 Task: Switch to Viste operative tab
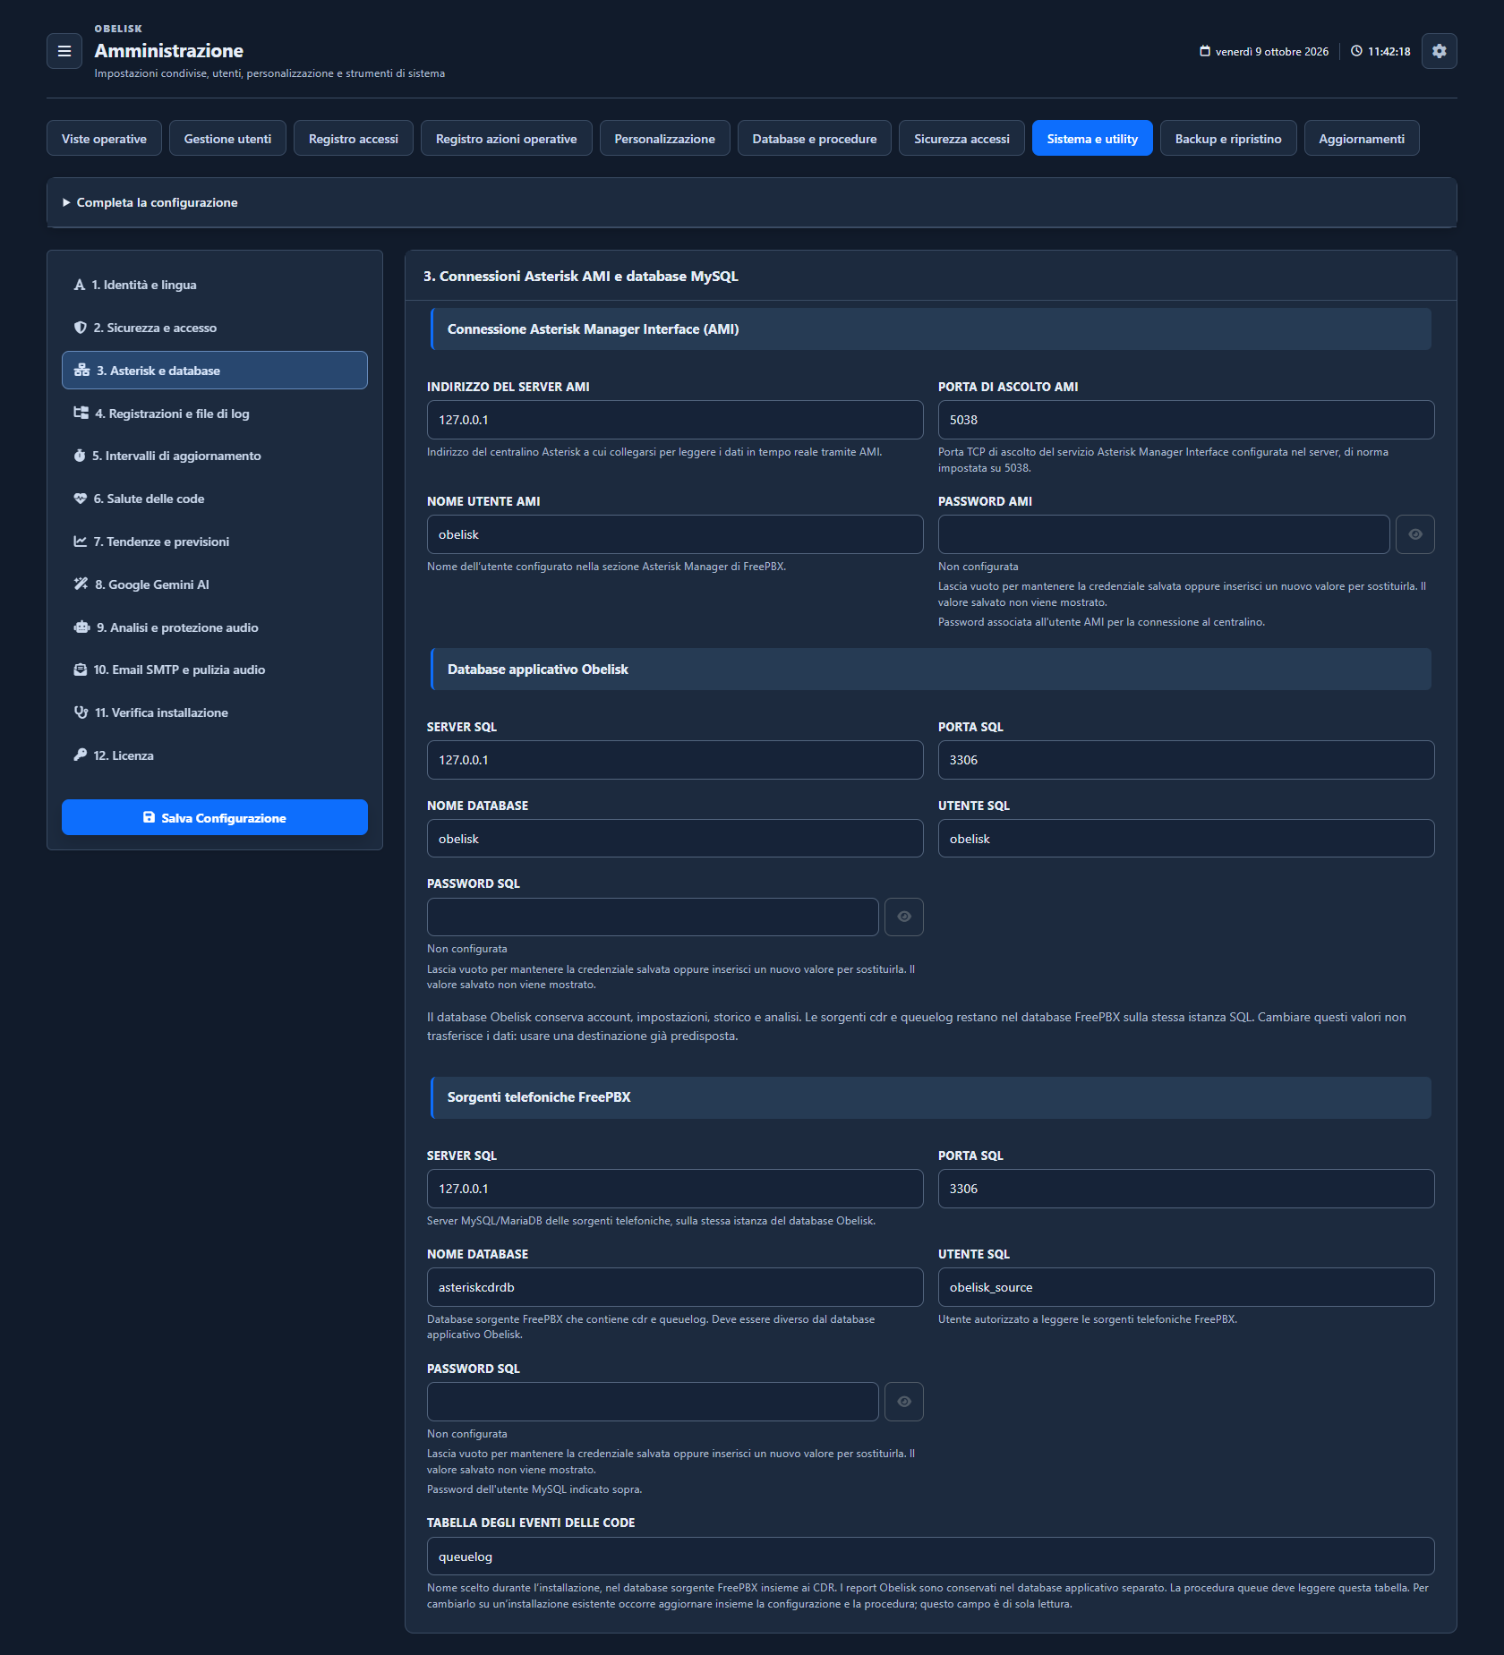(104, 139)
